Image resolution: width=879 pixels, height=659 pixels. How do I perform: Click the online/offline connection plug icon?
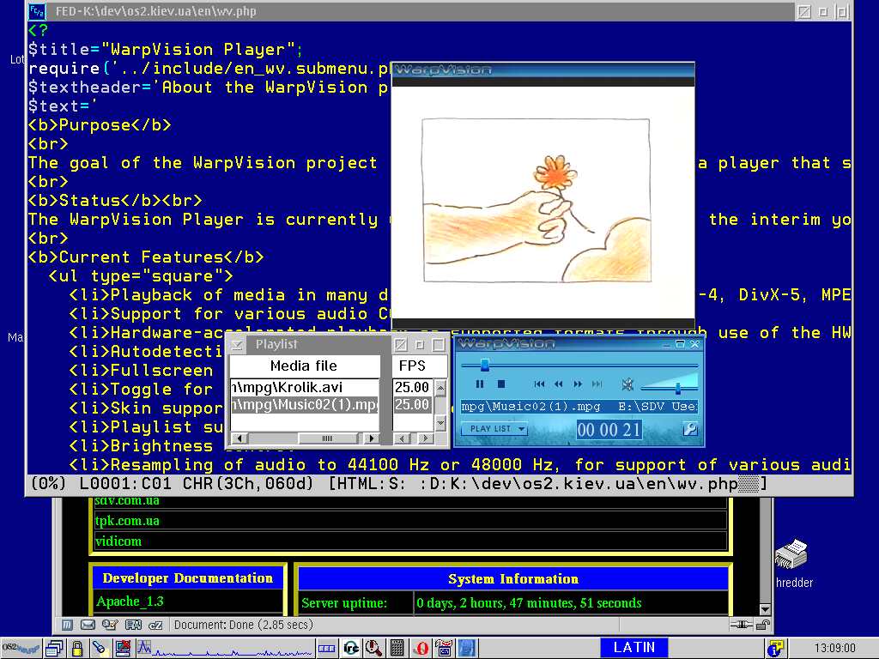[741, 625]
